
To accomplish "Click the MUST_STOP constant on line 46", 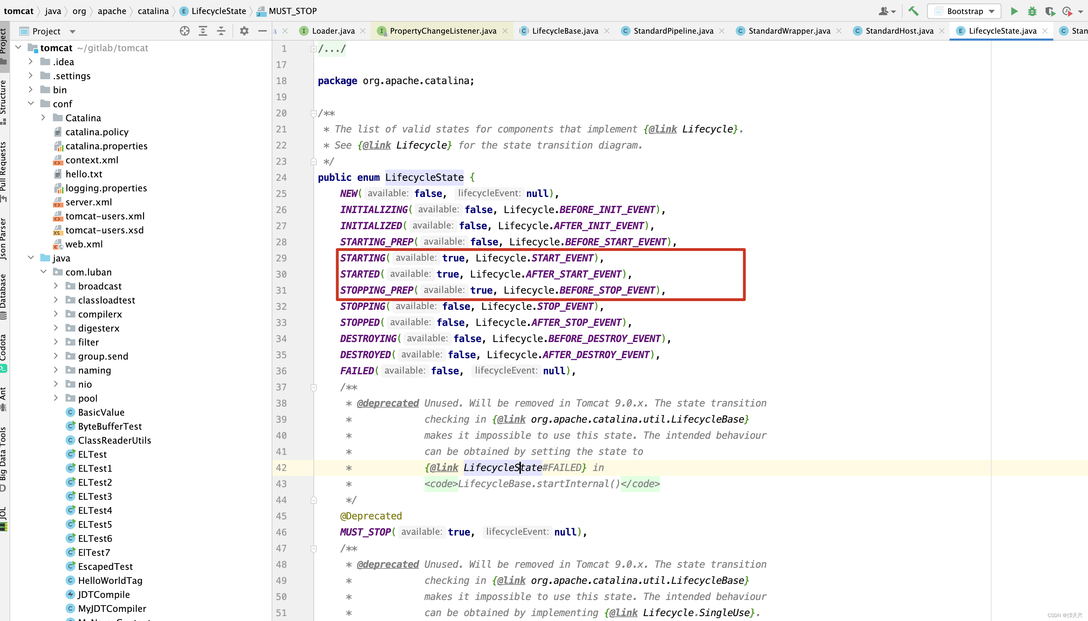I will click(365, 532).
